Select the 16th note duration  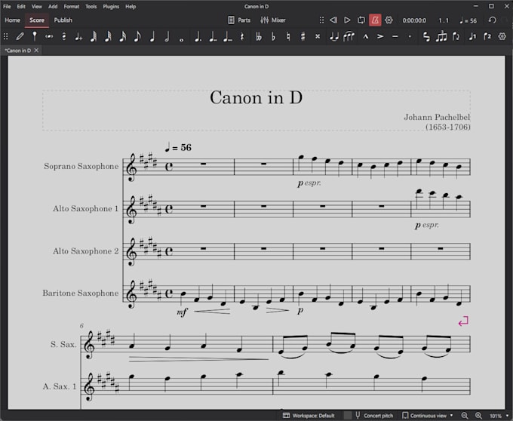tap(123, 37)
